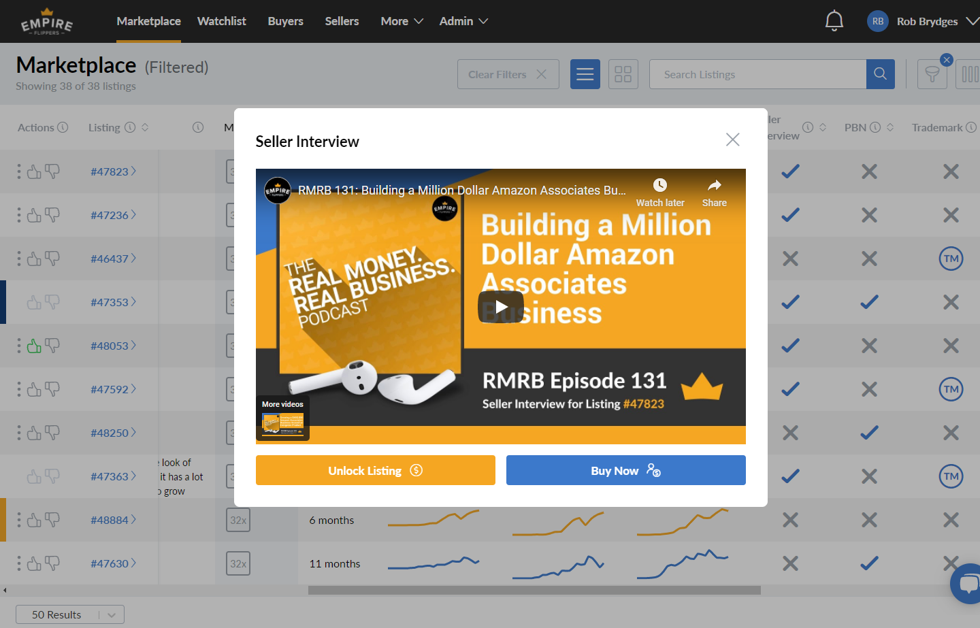Thumbs up listing #47823
The image size is (980, 628).
tap(34, 171)
